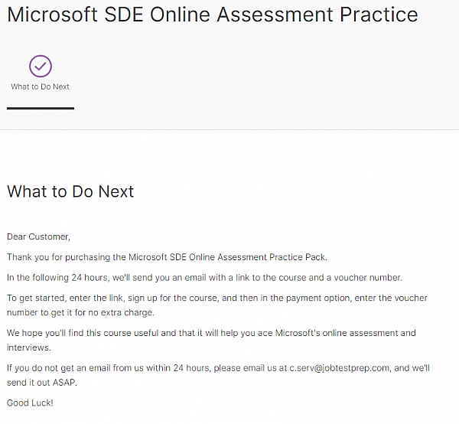
Task: Click the purple checkmark circle icon
Action: 40,66
